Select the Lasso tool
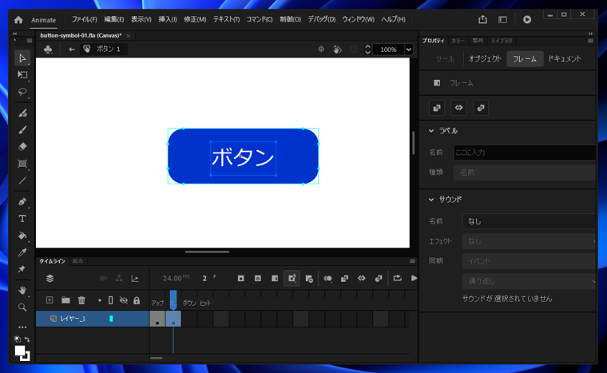607x373 pixels. [22, 92]
